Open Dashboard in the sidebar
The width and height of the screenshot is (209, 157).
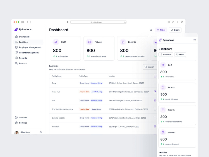pos(24,37)
